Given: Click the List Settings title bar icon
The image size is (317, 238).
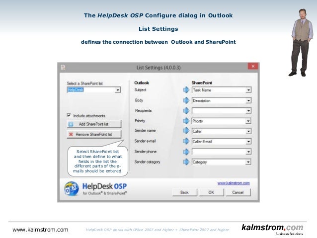Looking at the screenshot, I should (63, 68).
